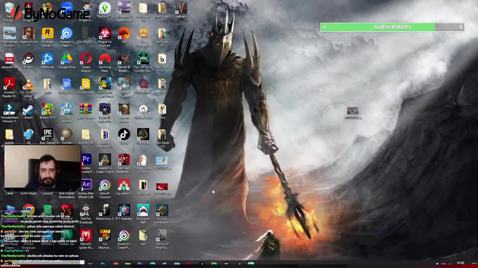Viewport: 478px width, 268px height.
Task: Launch TikTok desktop shortcut
Action: tap(124, 137)
